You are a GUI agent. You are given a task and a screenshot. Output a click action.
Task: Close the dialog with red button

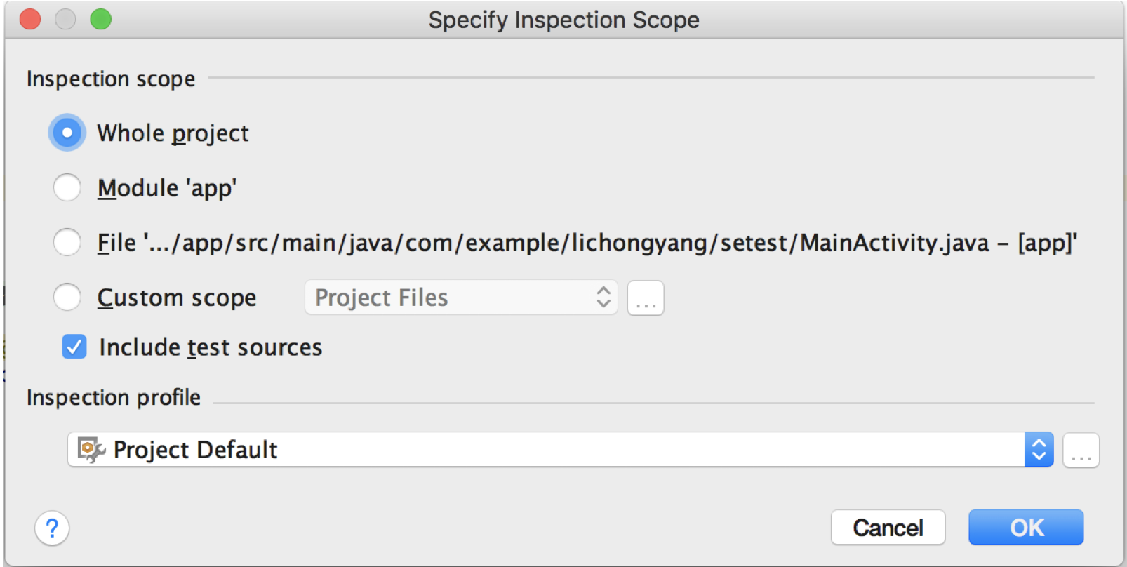tap(30, 19)
